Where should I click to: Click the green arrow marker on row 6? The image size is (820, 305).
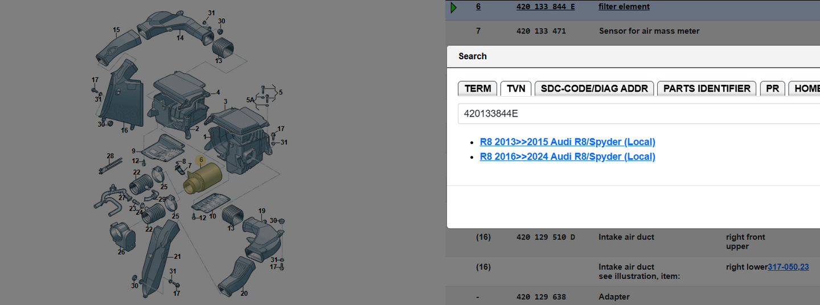(x=454, y=7)
